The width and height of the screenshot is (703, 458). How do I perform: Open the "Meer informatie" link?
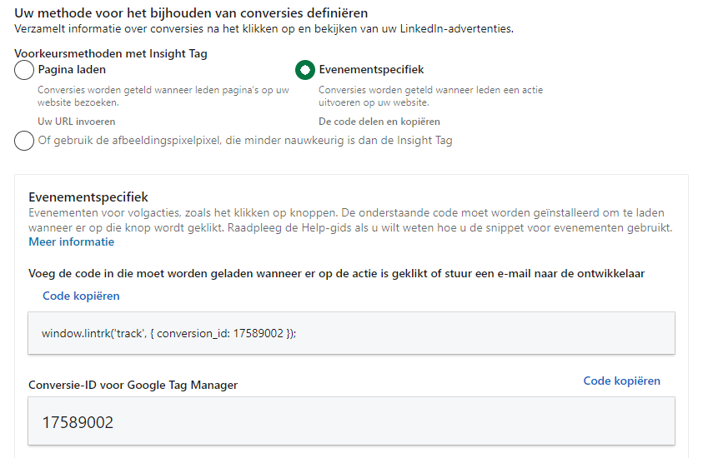71,242
